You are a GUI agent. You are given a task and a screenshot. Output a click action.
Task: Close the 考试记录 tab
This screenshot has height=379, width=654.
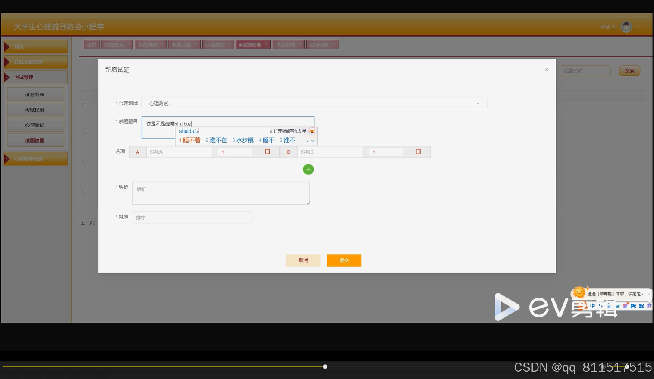[195, 43]
